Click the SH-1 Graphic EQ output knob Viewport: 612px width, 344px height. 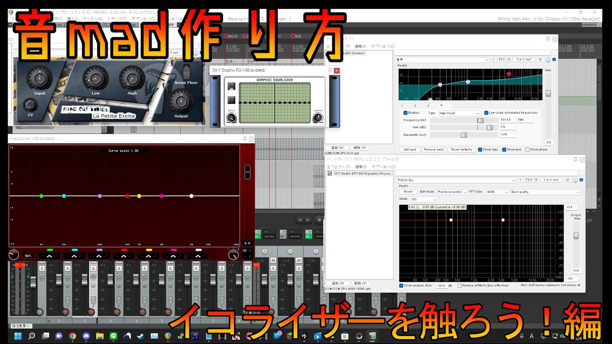click(318, 118)
